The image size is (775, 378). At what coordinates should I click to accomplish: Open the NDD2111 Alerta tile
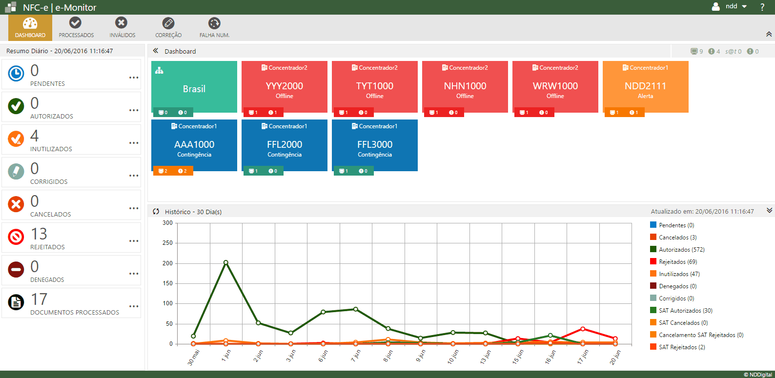pyautogui.click(x=645, y=87)
